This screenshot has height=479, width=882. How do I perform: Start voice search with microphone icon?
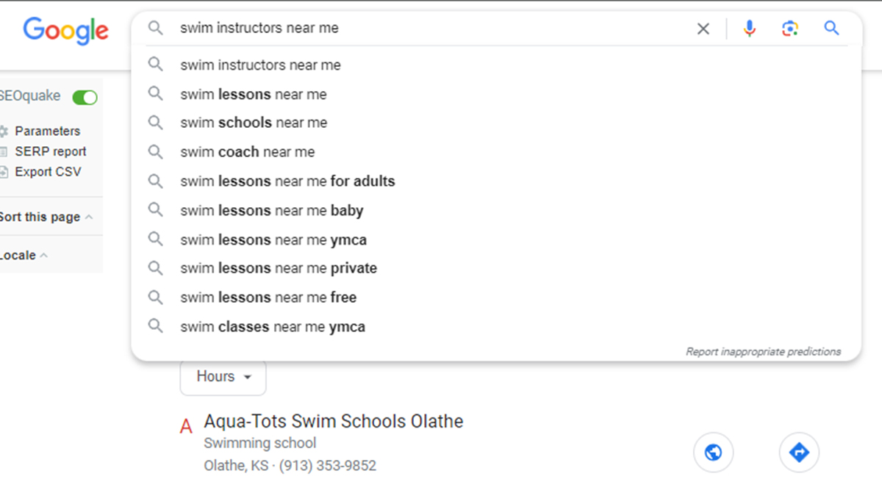coord(749,29)
